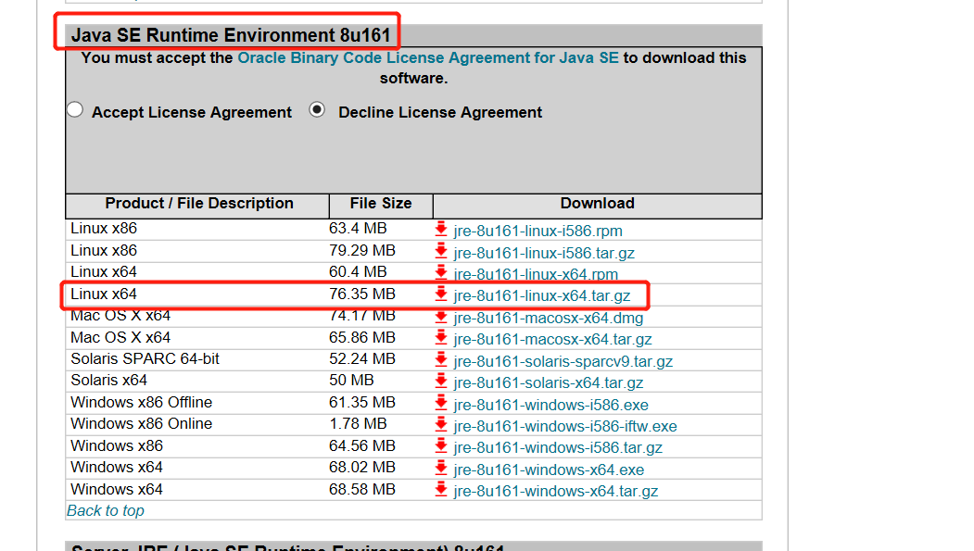The width and height of the screenshot is (974, 551).
Task: Download jre-8u161-linux-i586.tar.gz link
Action: click(x=544, y=253)
